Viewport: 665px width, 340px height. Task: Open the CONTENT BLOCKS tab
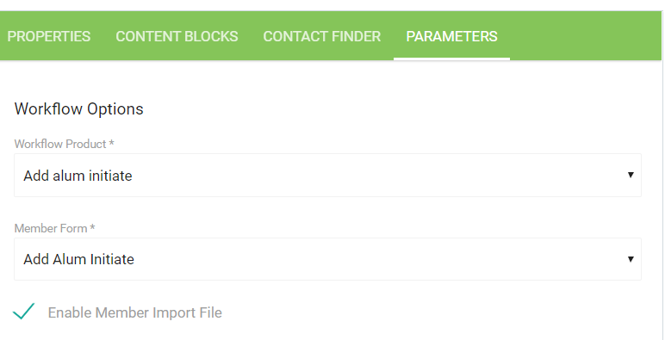pos(177,36)
